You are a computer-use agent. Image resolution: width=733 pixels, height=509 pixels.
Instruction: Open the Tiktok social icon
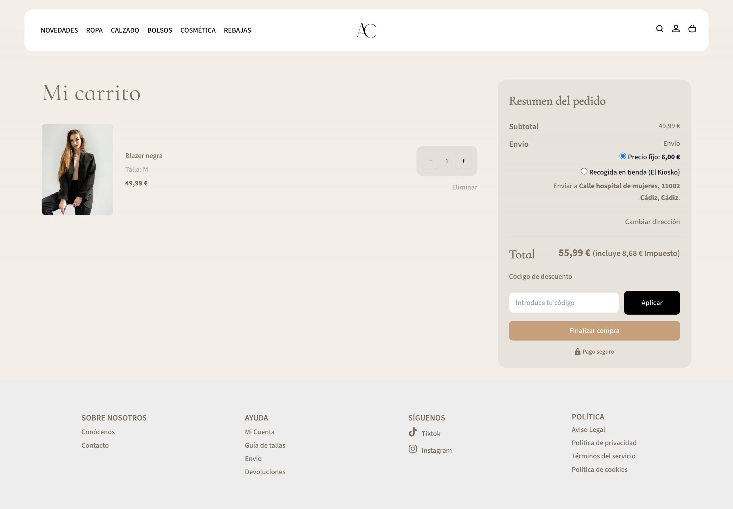tap(413, 432)
